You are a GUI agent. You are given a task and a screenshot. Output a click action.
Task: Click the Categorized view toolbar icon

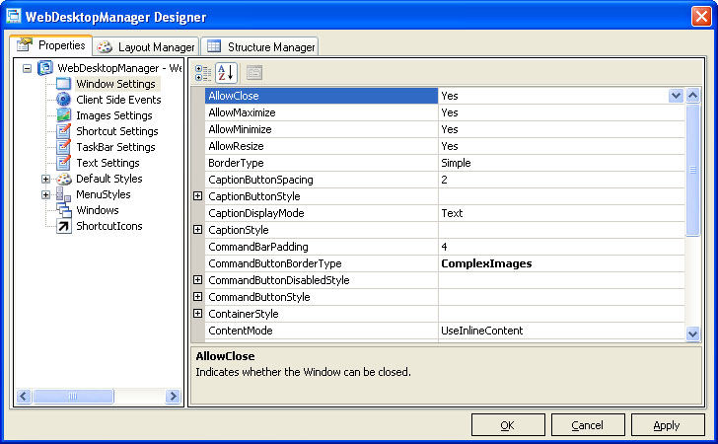pos(203,72)
